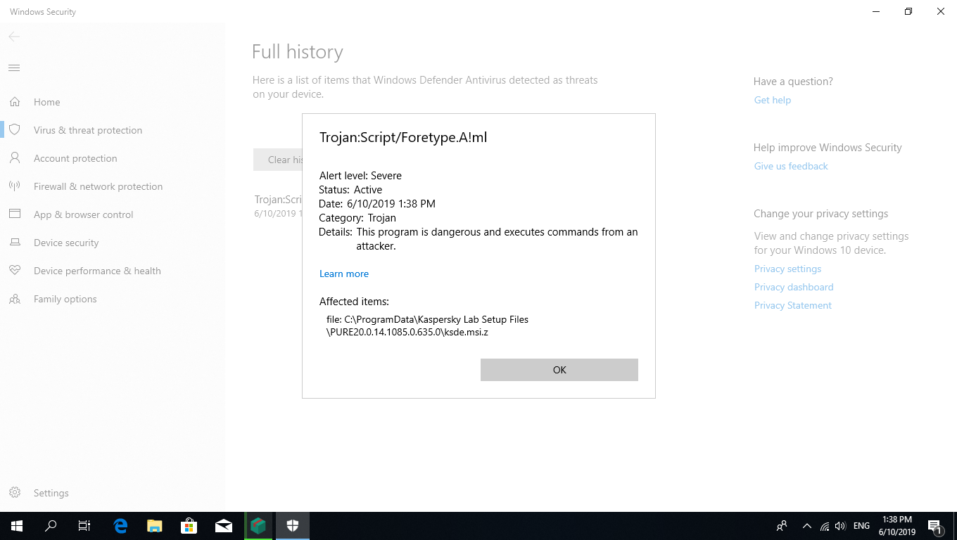Click the App & browser control window icon
The image size is (957, 540).
tap(15, 214)
